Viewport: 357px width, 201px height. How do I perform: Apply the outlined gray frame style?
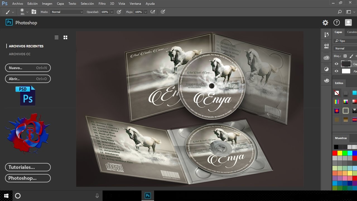coord(346,111)
